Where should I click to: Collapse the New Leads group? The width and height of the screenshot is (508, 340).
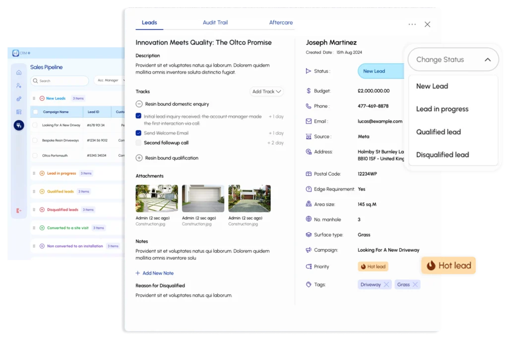point(42,98)
